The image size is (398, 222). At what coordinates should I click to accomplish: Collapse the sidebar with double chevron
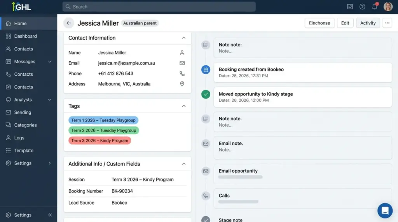pos(50,215)
